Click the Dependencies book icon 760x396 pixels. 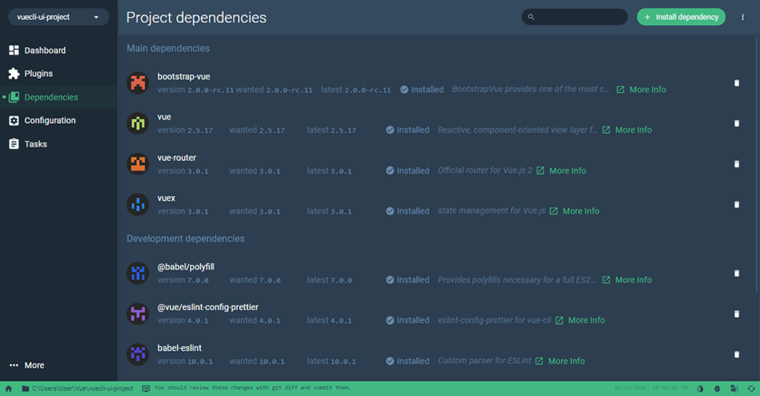click(14, 98)
